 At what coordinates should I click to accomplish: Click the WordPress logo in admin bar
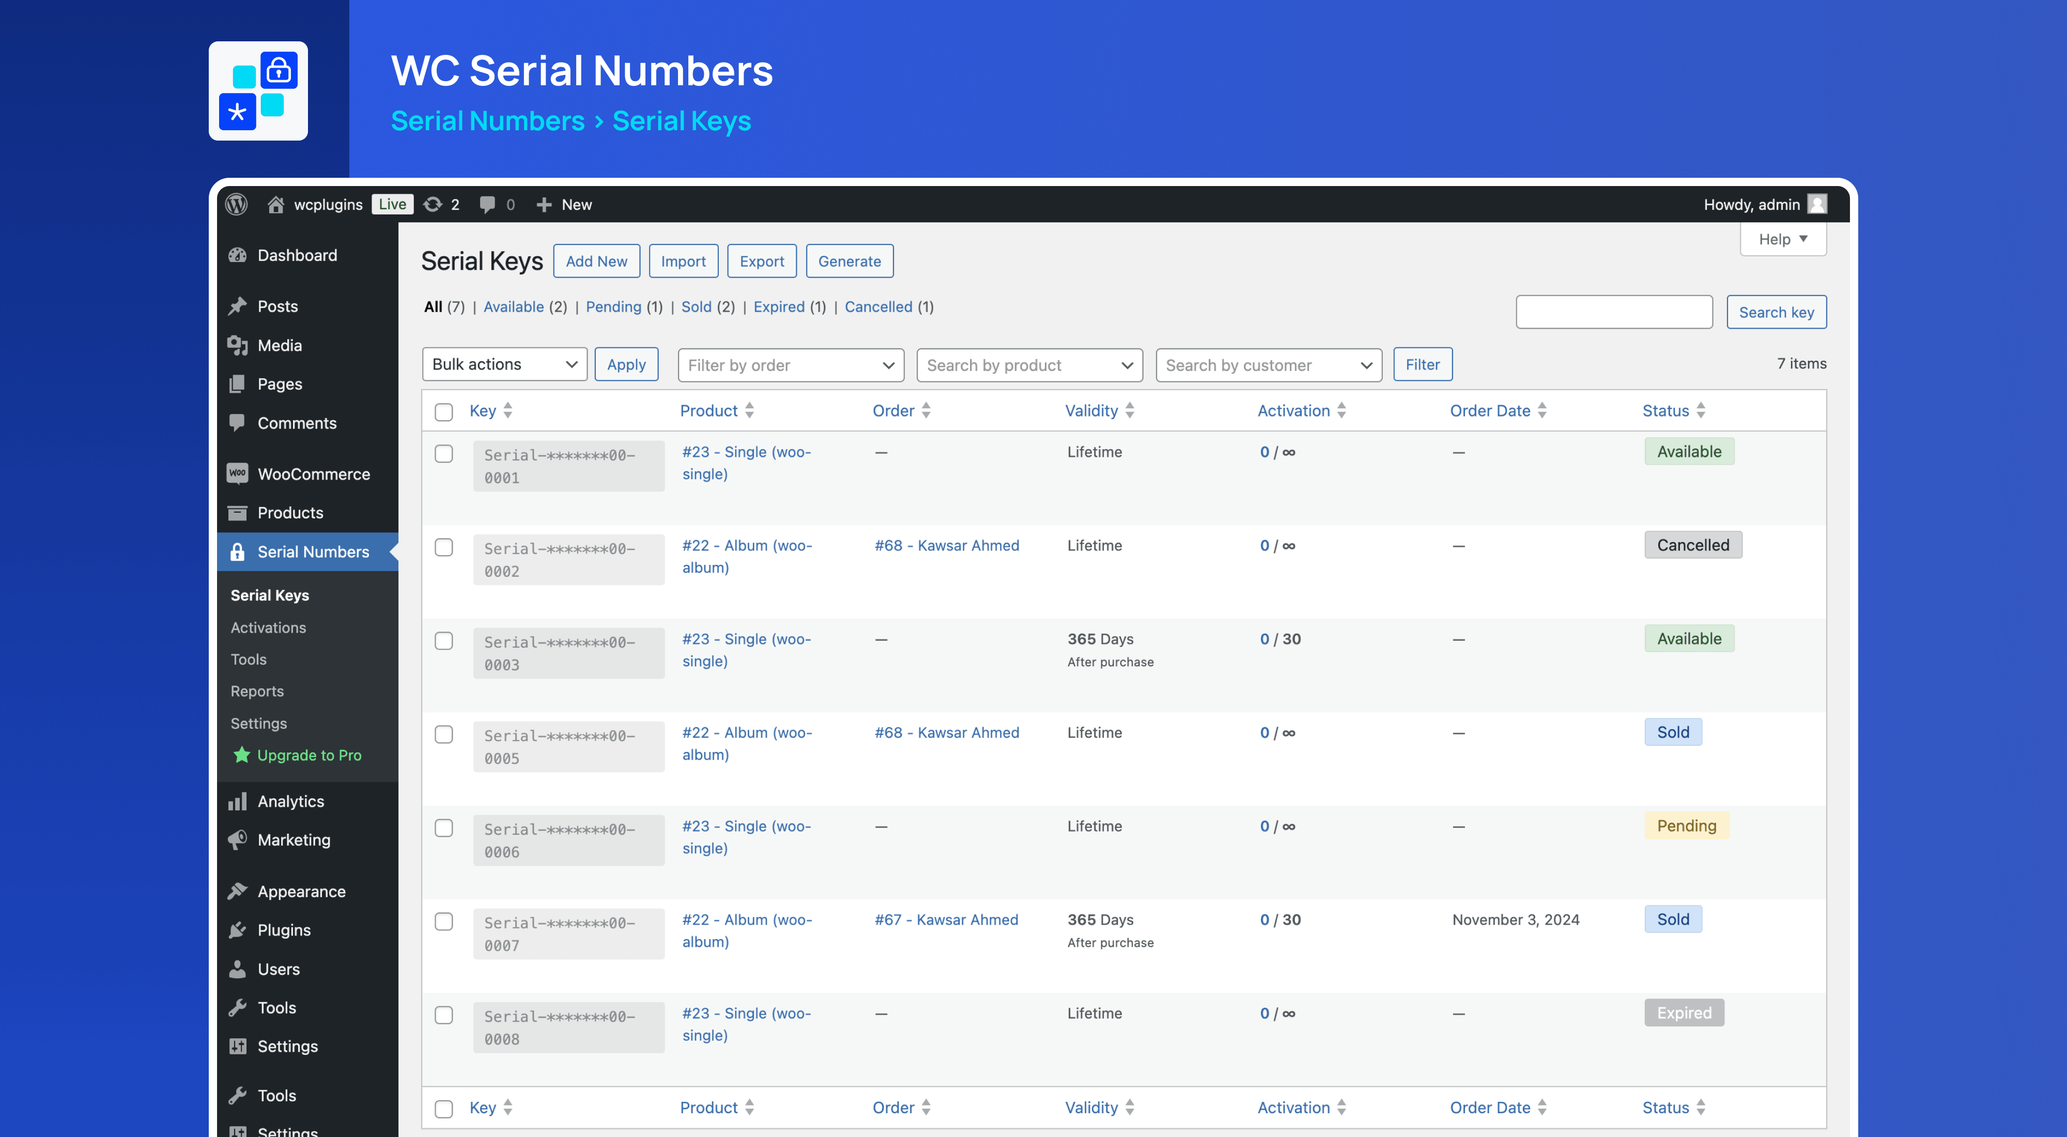click(236, 205)
